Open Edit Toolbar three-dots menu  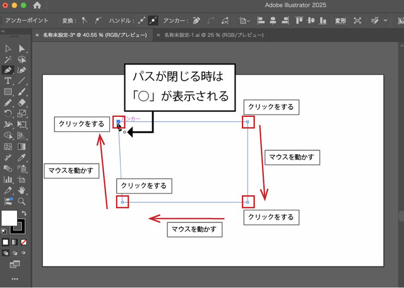(15, 279)
